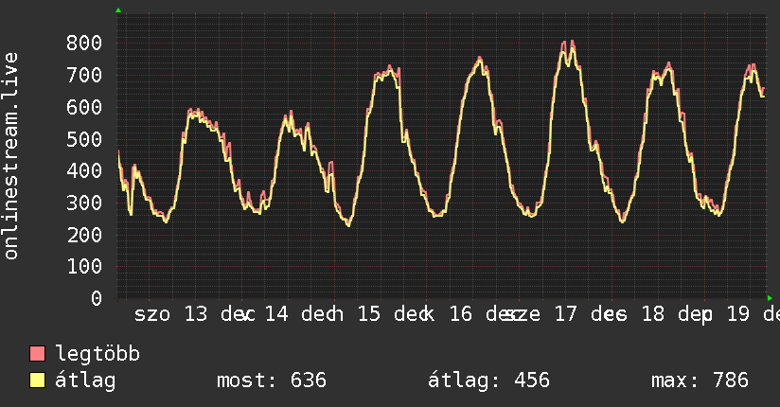
Task: Click the green arrow at end of x-axis
Action: [x=770, y=298]
